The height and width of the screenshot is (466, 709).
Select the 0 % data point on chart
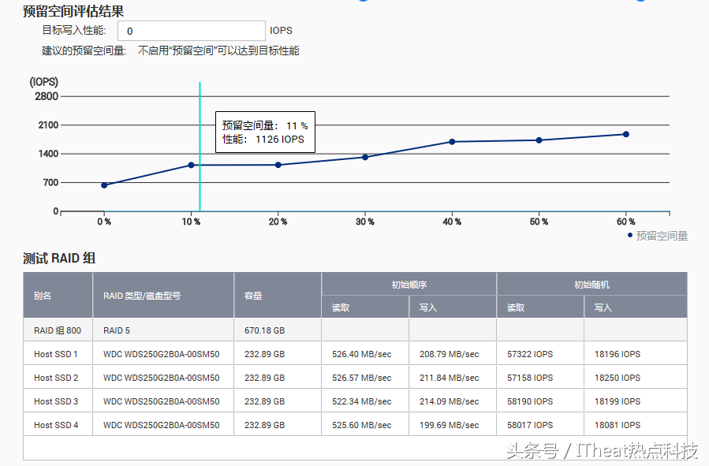[104, 185]
